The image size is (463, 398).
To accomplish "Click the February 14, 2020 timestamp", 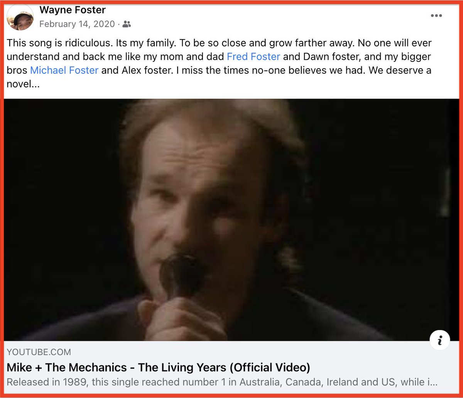I will coord(77,24).
